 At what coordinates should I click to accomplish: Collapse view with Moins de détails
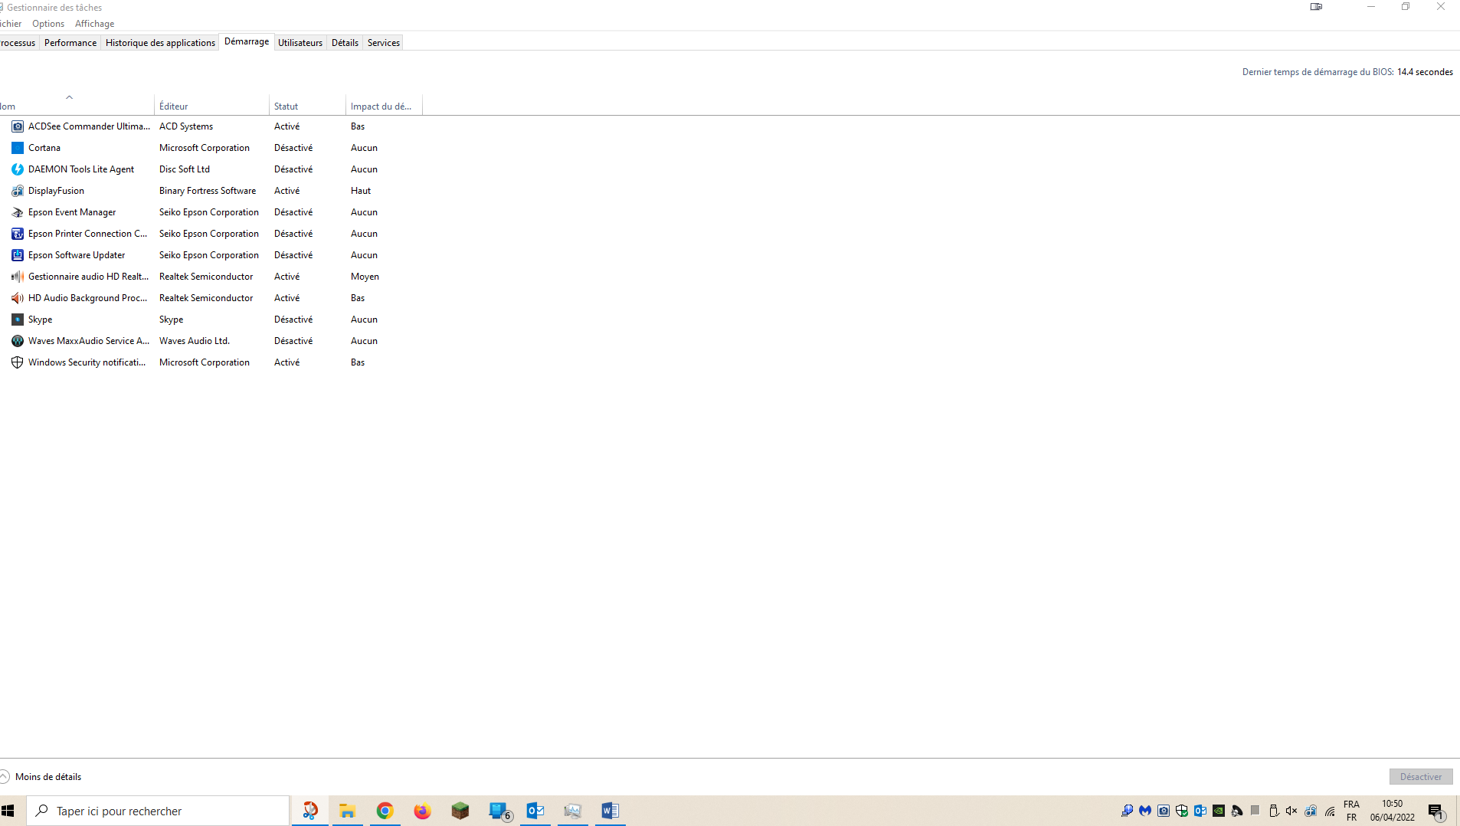(x=41, y=777)
